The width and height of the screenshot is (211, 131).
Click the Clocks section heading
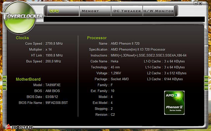[x=22, y=38]
